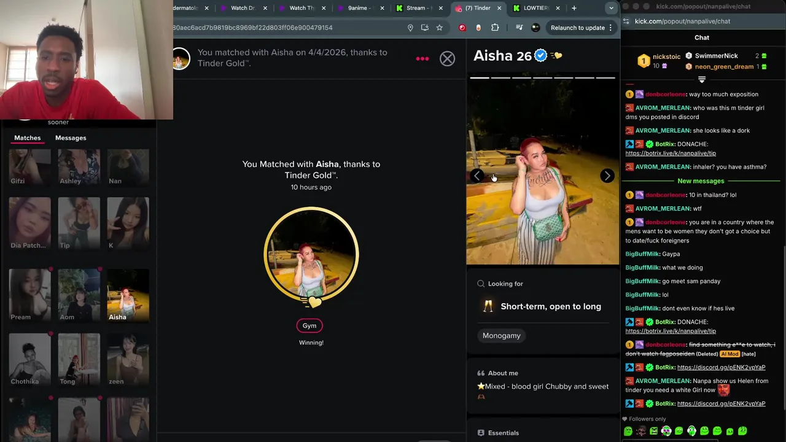Open last discord.gg link from BotRix
The image size is (786, 442).
[721, 403]
